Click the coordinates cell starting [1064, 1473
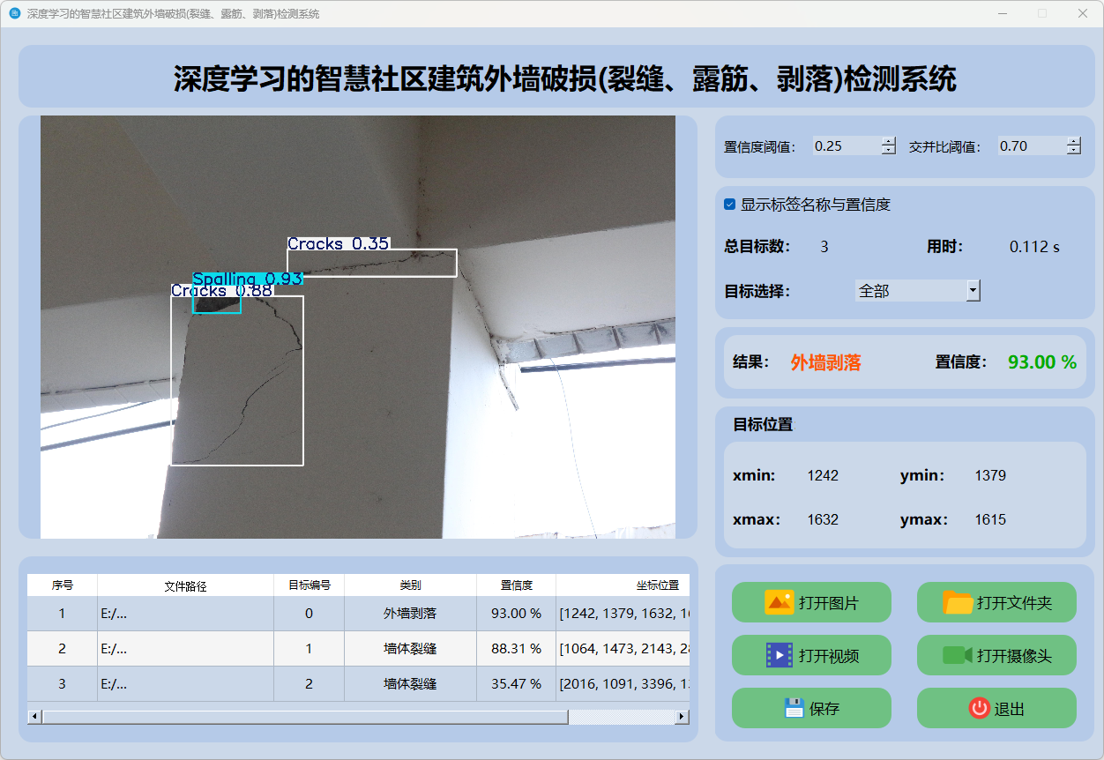Viewport: 1104px width, 760px height. tap(623, 649)
